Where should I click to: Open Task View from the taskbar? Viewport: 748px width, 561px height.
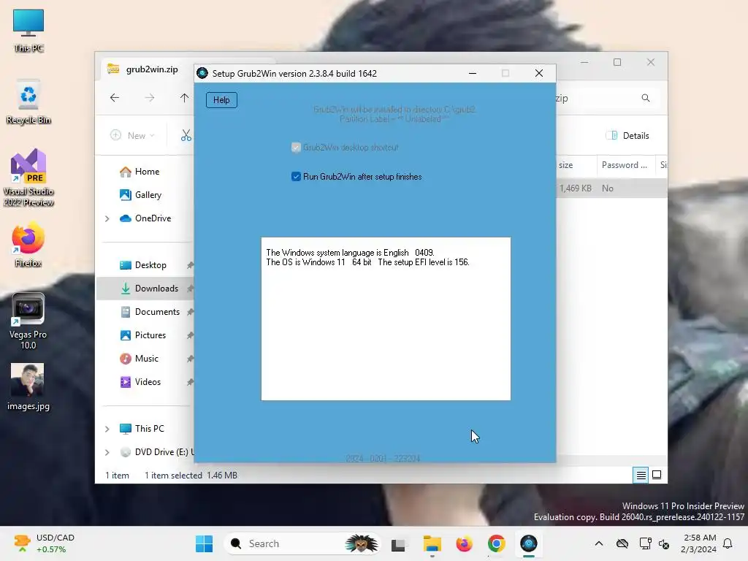coord(398,543)
